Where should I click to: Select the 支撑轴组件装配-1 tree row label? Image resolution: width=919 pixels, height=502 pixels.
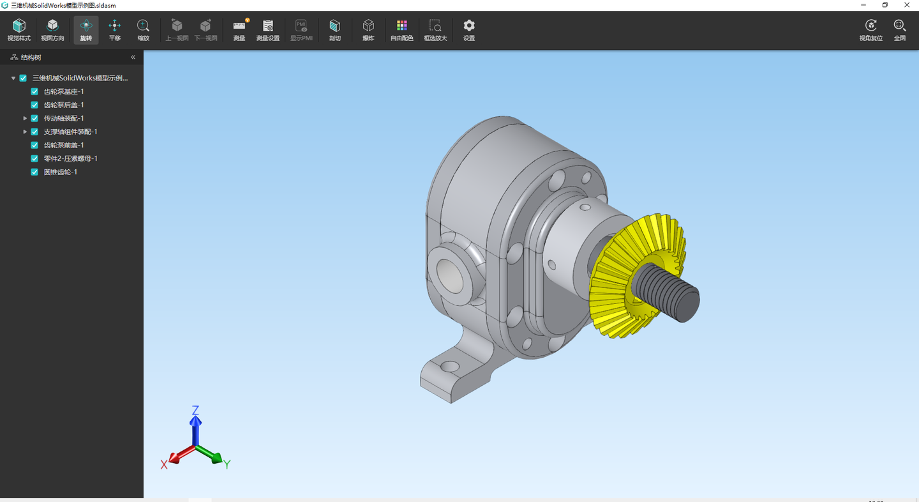pos(71,132)
